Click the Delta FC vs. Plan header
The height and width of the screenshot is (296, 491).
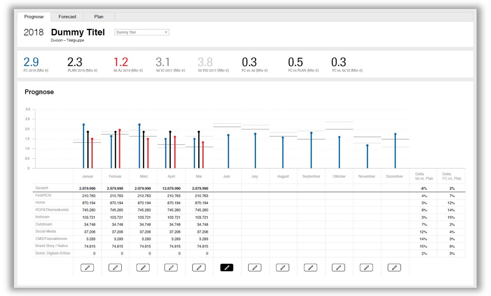click(452, 176)
